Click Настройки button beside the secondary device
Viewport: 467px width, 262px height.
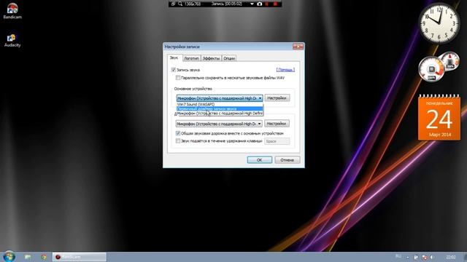[x=277, y=124]
